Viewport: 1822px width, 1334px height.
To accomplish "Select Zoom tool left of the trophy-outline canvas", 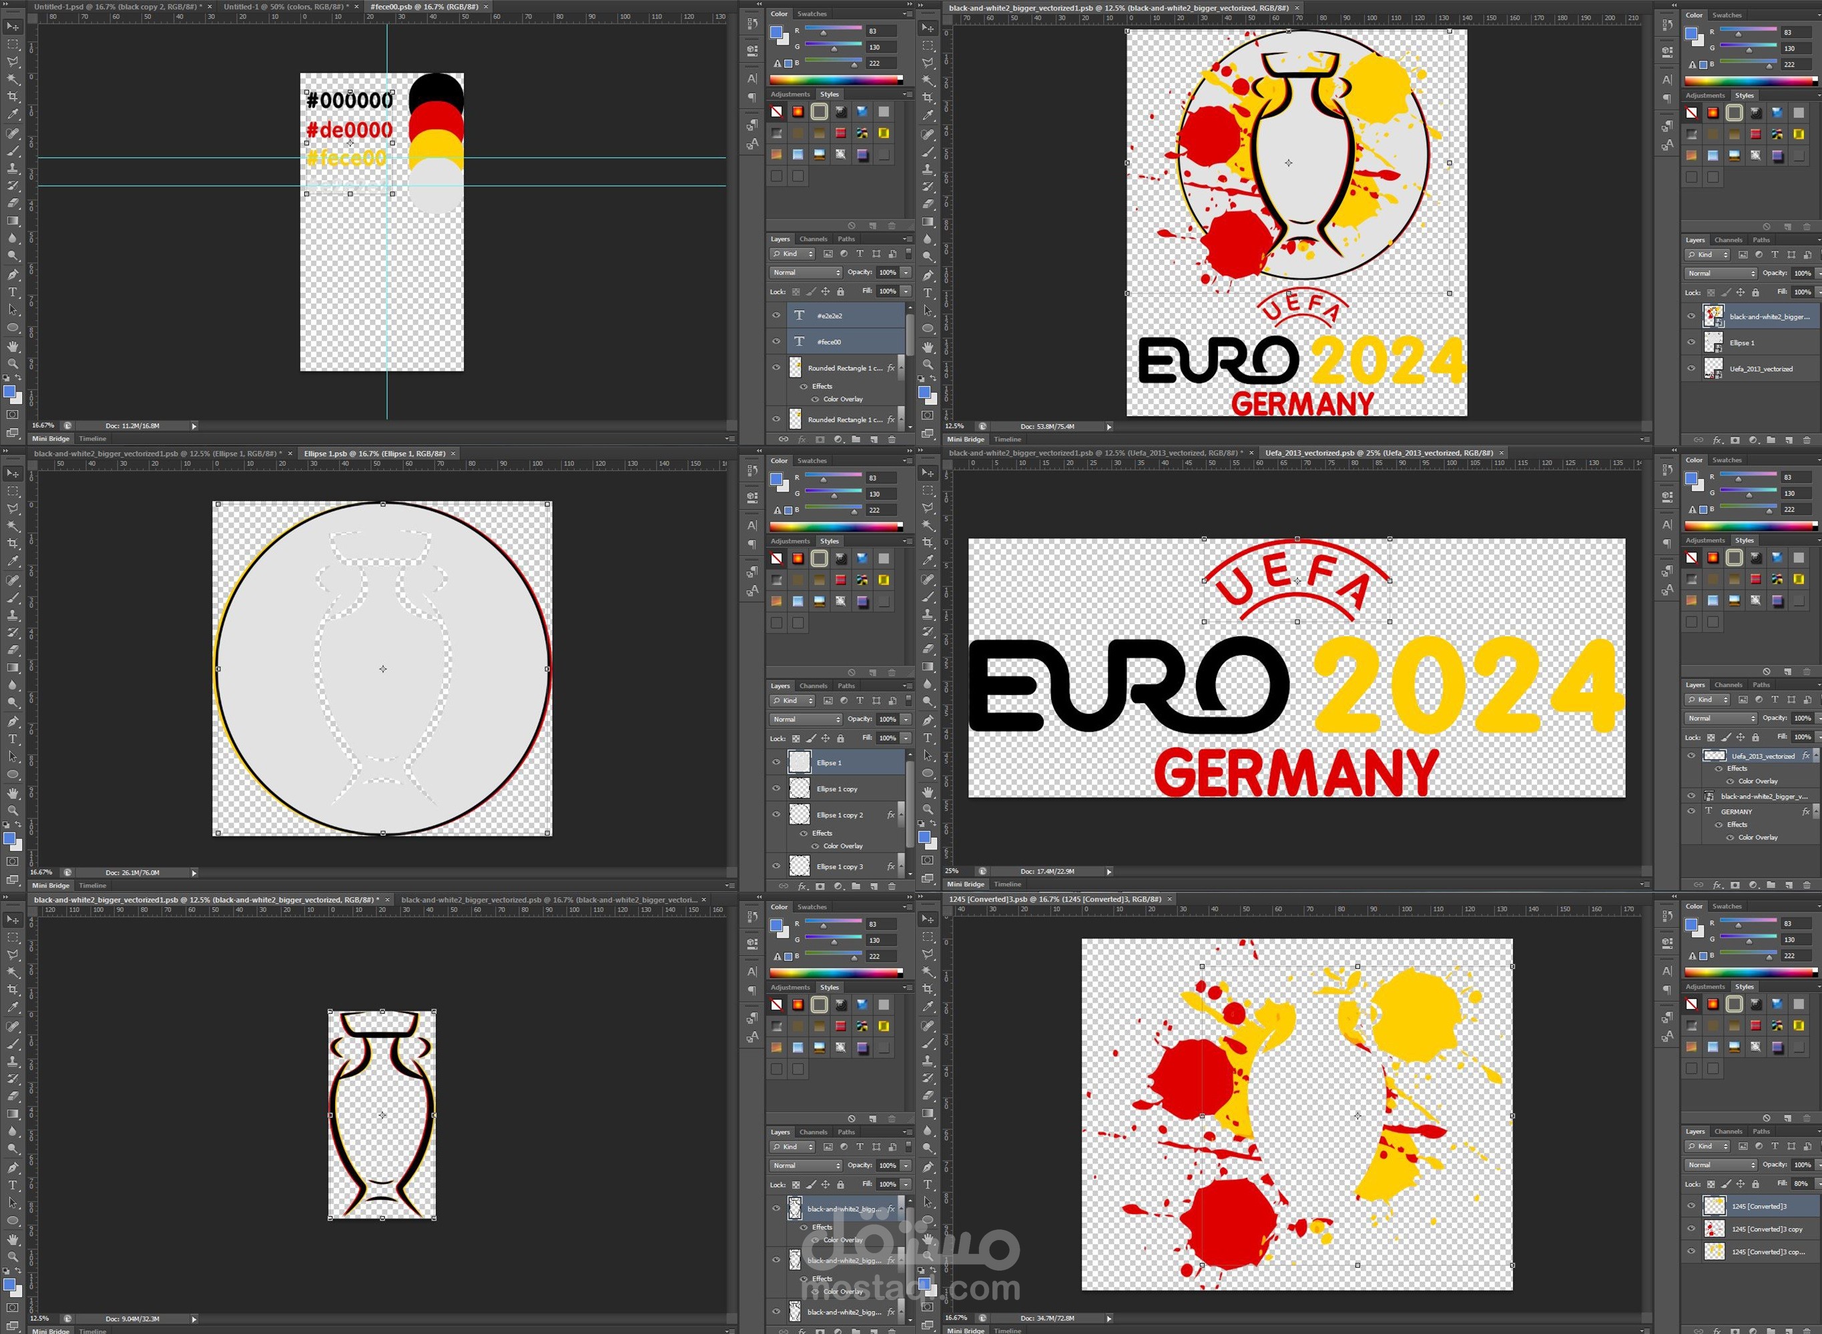I will click(x=12, y=1256).
